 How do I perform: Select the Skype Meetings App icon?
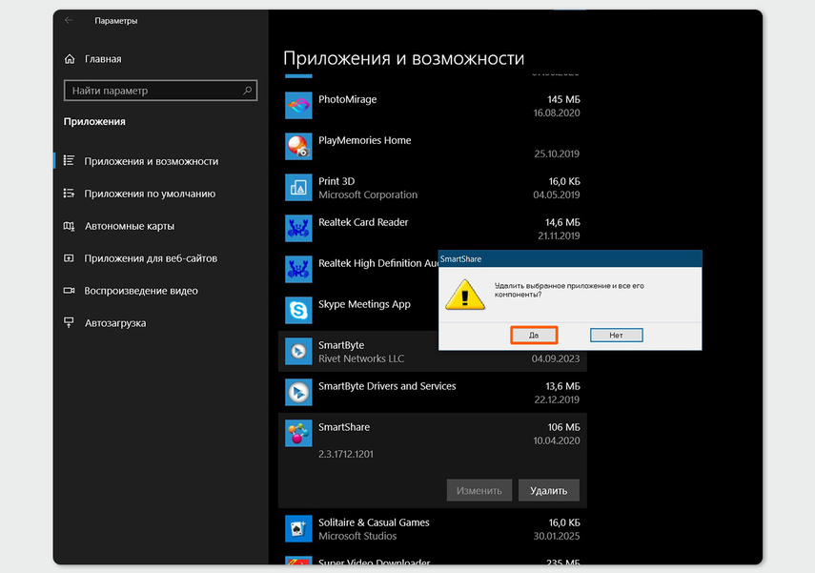pyautogui.click(x=299, y=311)
